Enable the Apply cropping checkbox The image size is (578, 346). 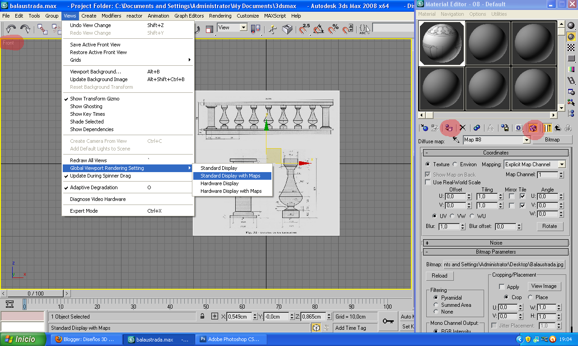[x=501, y=287]
